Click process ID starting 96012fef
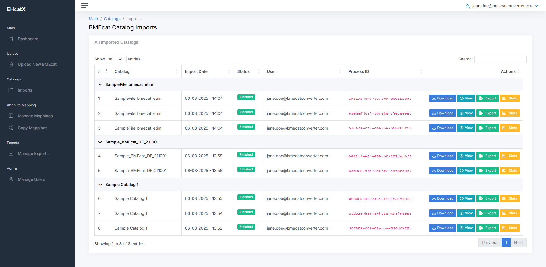The width and height of the screenshot is (546, 267). point(380,156)
